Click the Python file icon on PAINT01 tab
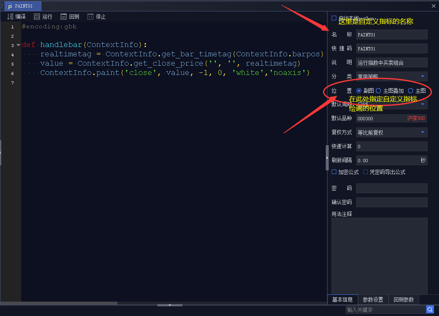This screenshot has height=316, width=439. pyautogui.click(x=10, y=6)
